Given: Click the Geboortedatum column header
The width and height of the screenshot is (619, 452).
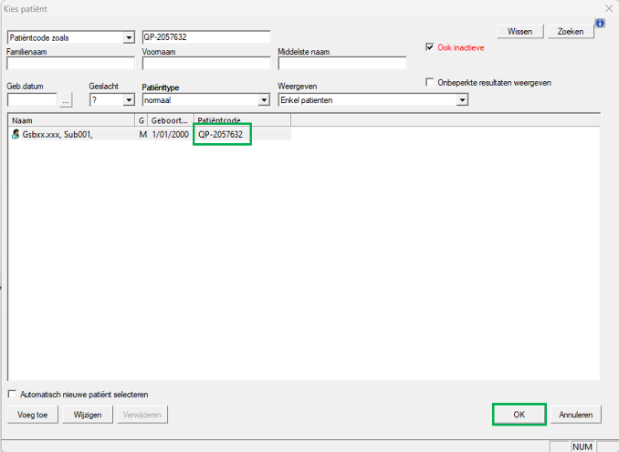Looking at the screenshot, I should (x=170, y=120).
